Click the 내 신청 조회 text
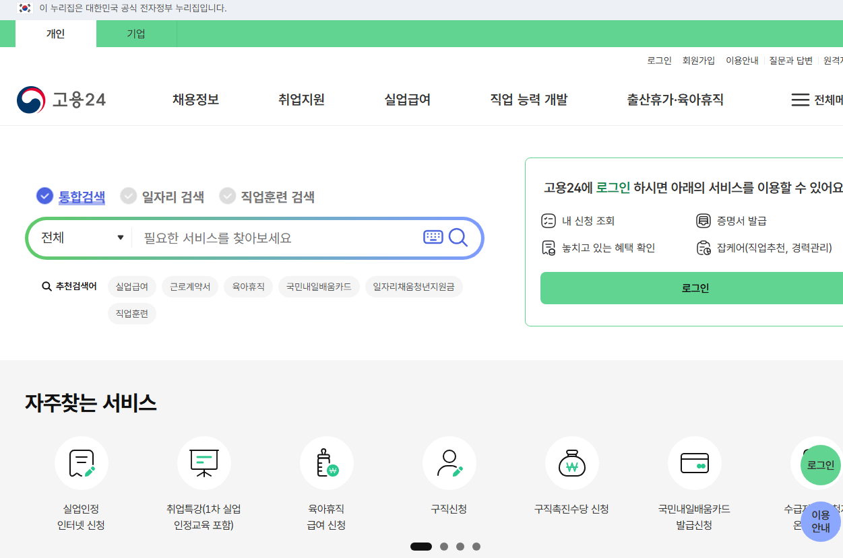 [588, 221]
